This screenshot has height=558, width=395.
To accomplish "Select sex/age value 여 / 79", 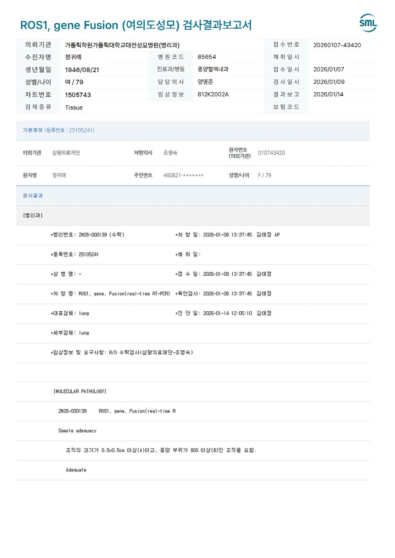I will coord(74,82).
